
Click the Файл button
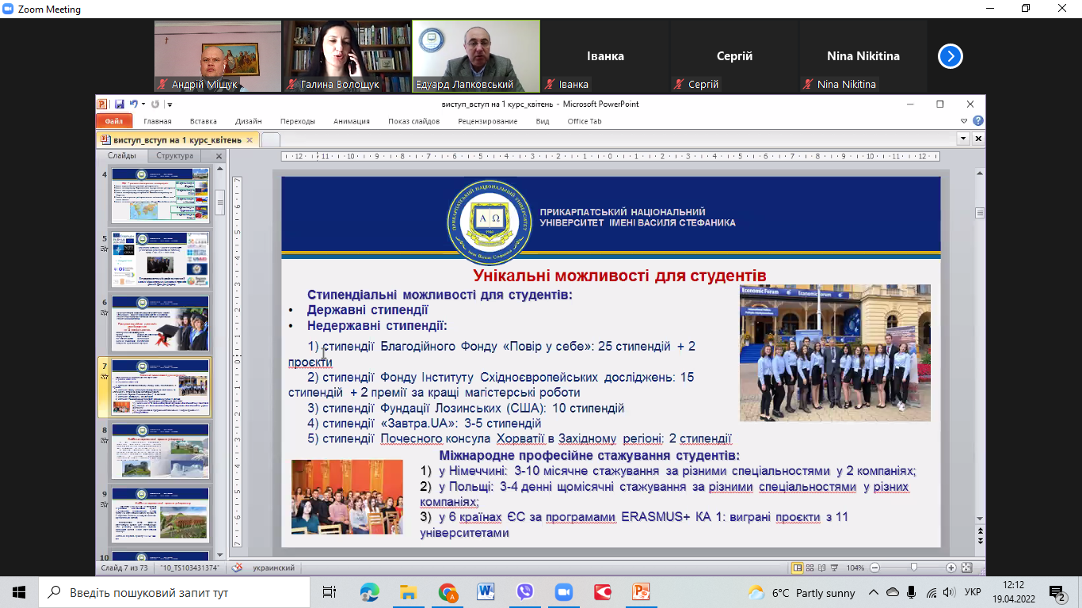tap(113, 121)
